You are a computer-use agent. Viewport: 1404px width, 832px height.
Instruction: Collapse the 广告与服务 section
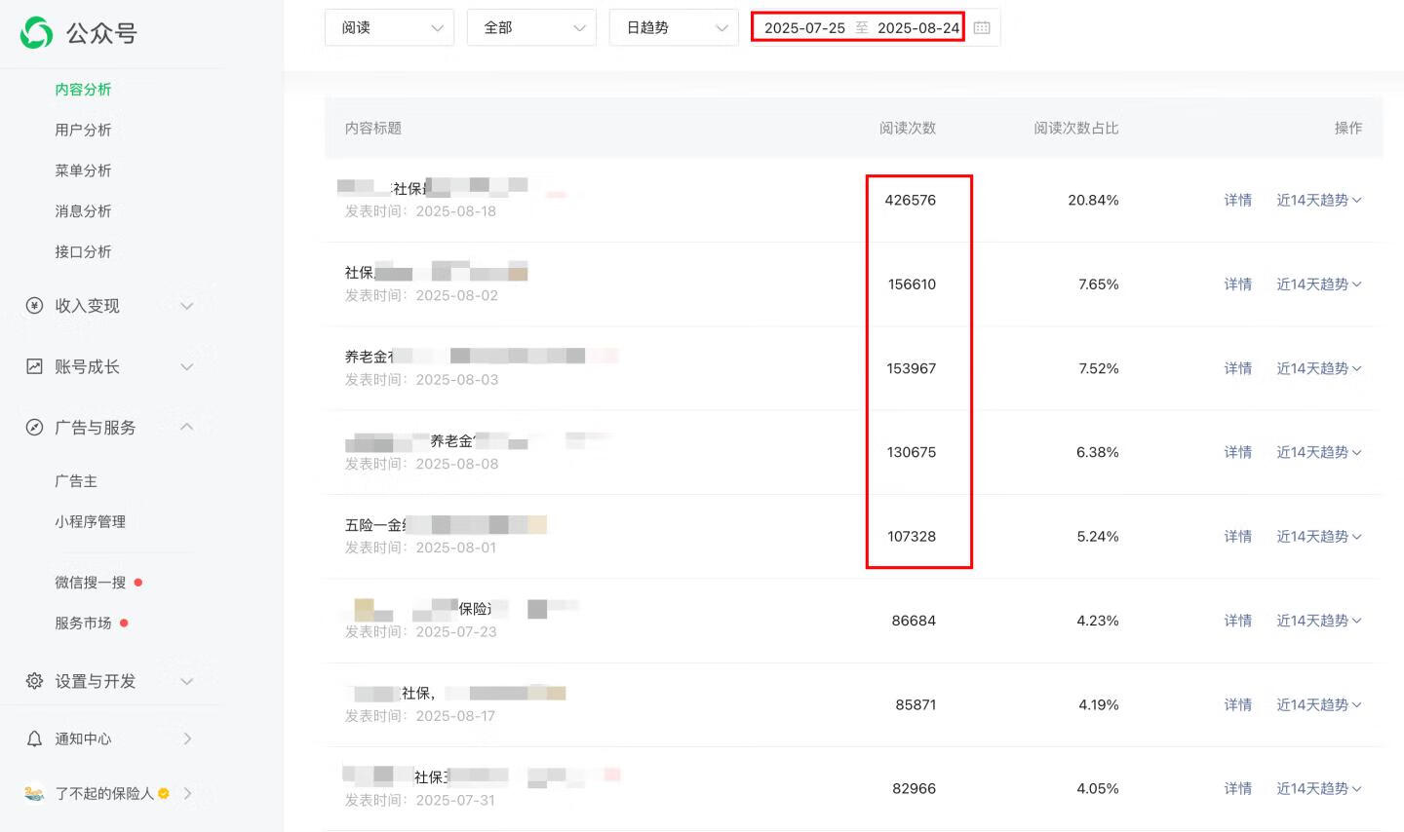tap(187, 427)
